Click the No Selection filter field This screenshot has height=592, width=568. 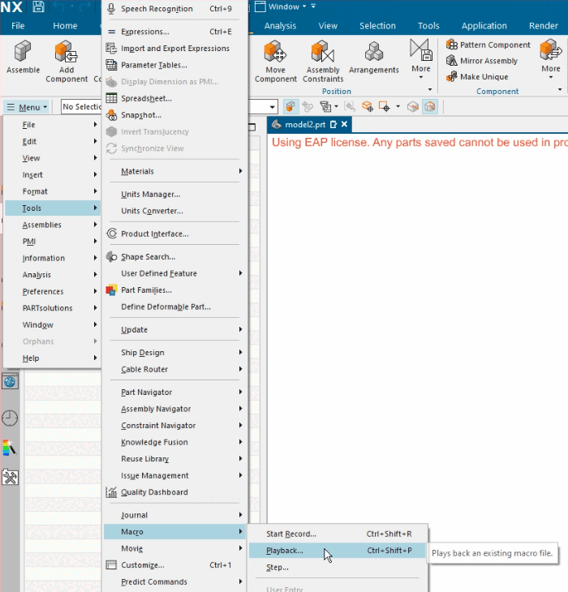81,107
